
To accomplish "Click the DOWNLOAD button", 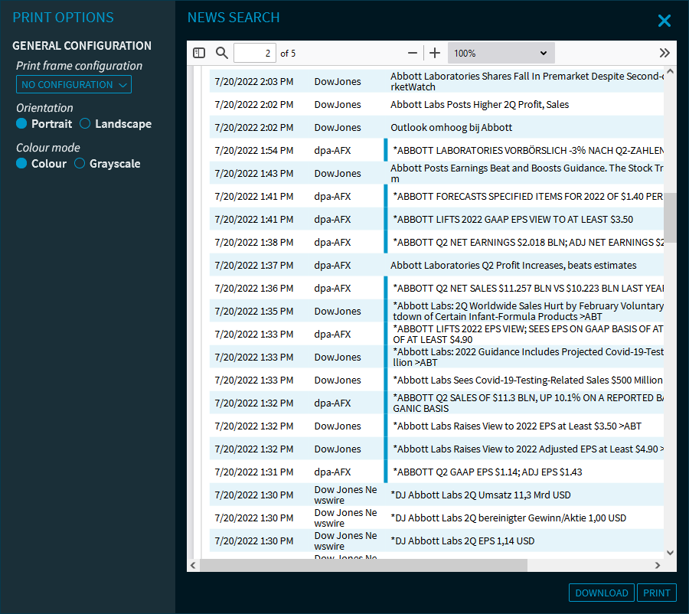I will pos(602,593).
